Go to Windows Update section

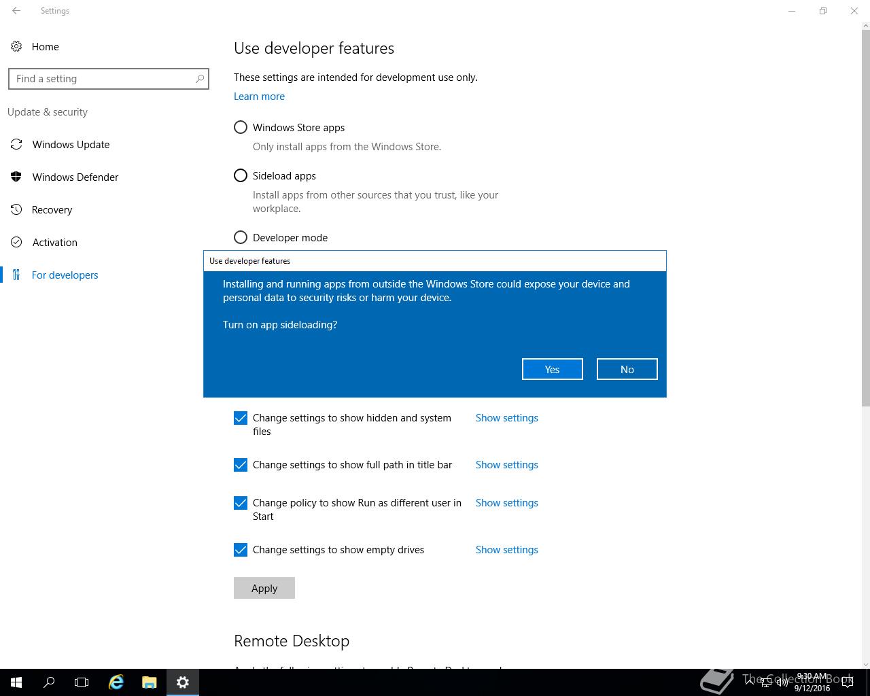[71, 145]
